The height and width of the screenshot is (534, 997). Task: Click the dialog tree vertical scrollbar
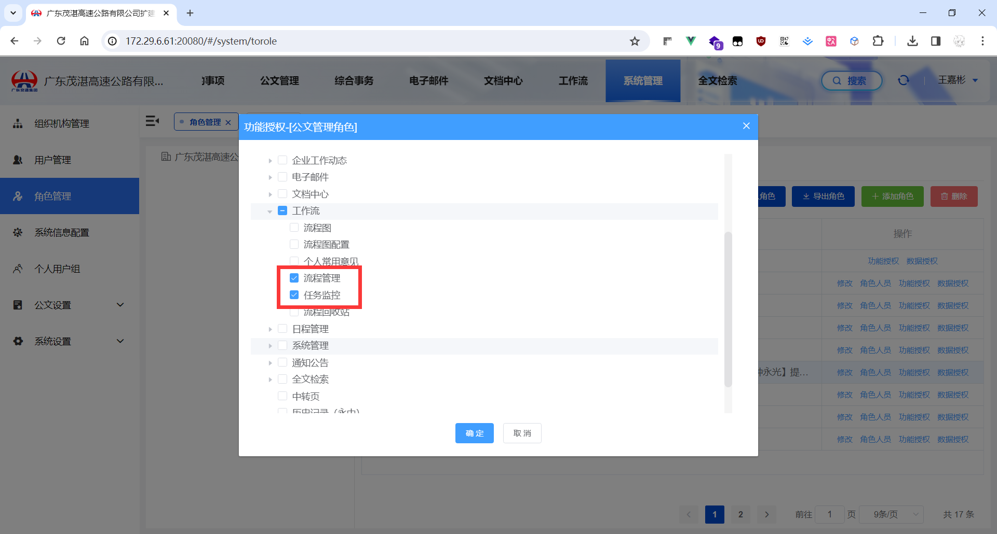728,309
